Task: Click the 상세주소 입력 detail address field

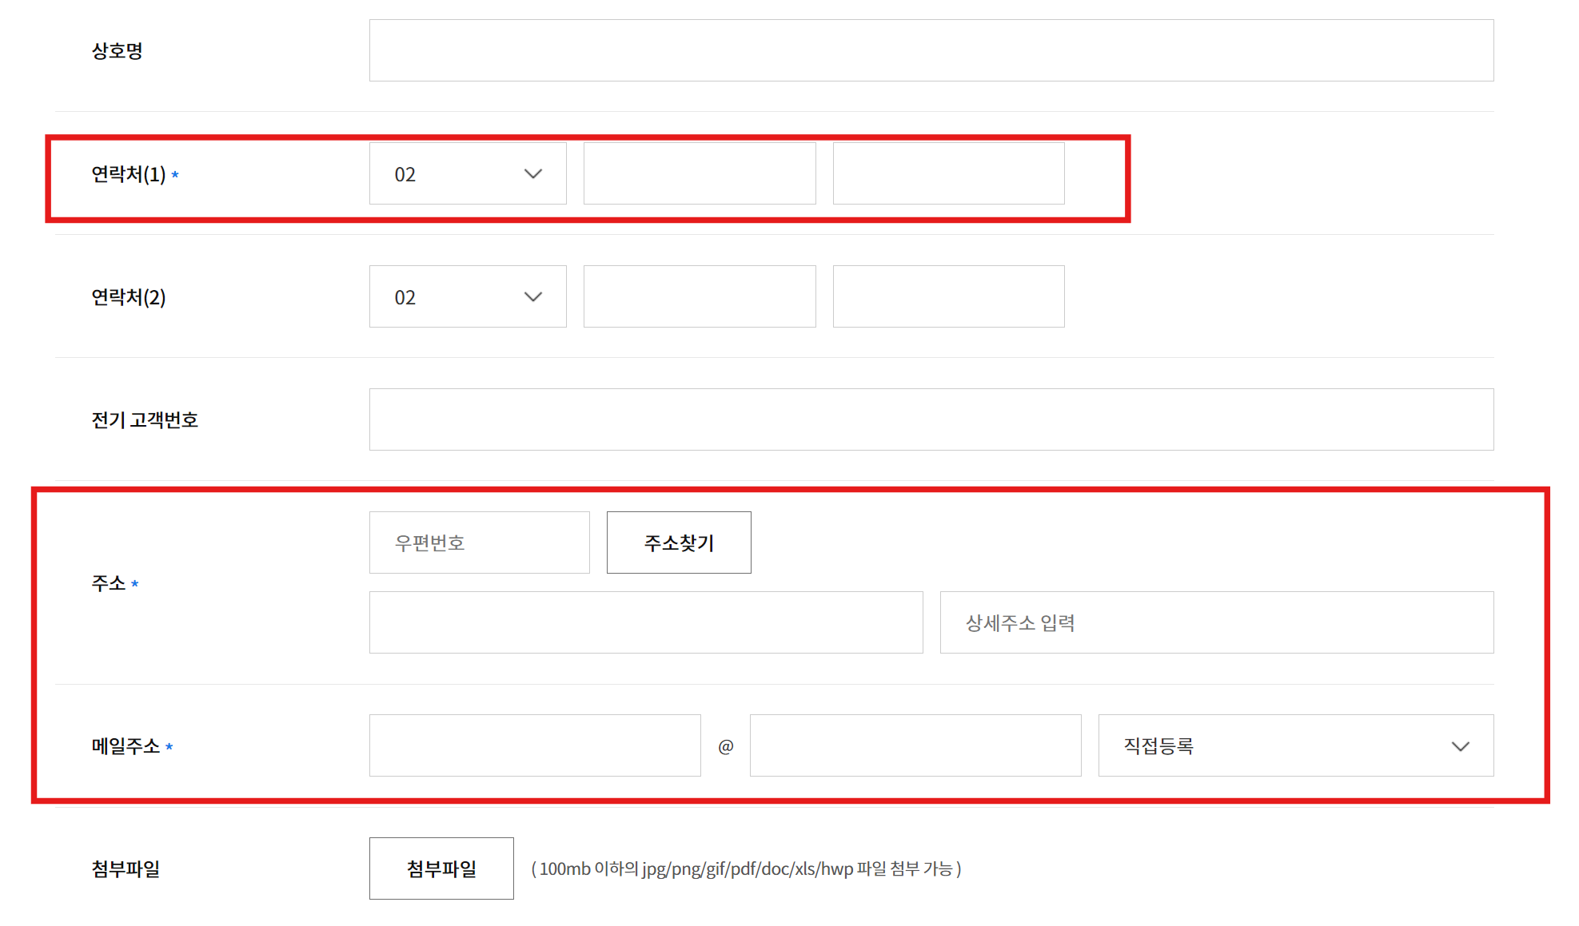Action: coord(1216,622)
